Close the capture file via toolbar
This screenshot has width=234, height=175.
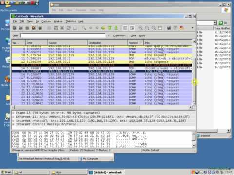[x=62, y=28]
